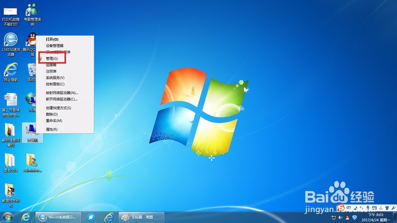Open the 图书文件 folder icon
This screenshot has height=223, width=397.
[10, 163]
